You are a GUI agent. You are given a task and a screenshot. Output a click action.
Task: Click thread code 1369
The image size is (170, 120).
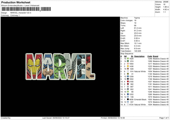point(150,61)
